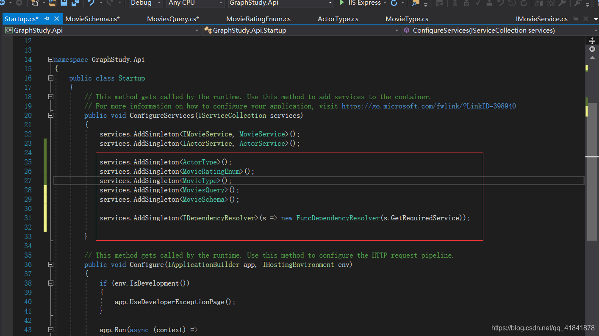Click the Undo arrow icon
The height and width of the screenshot is (336, 599).
[x=92, y=3]
